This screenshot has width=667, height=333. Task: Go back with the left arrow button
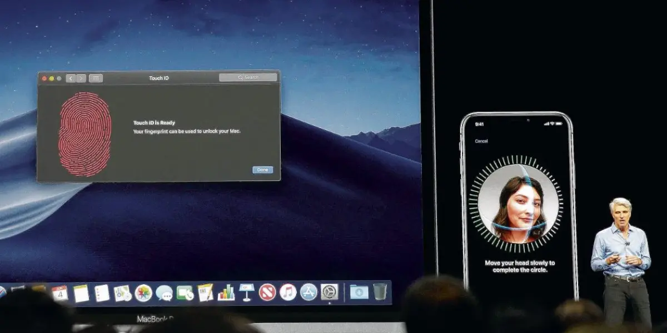point(71,78)
